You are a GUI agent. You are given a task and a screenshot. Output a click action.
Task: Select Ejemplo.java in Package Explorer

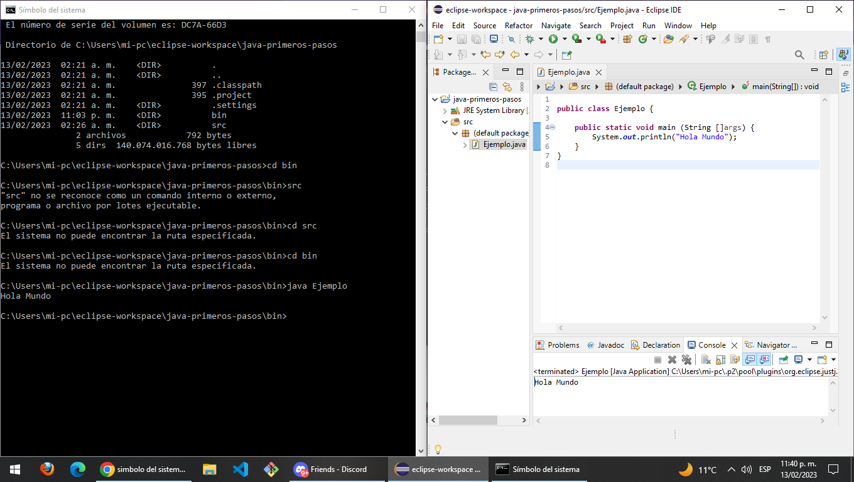point(498,144)
